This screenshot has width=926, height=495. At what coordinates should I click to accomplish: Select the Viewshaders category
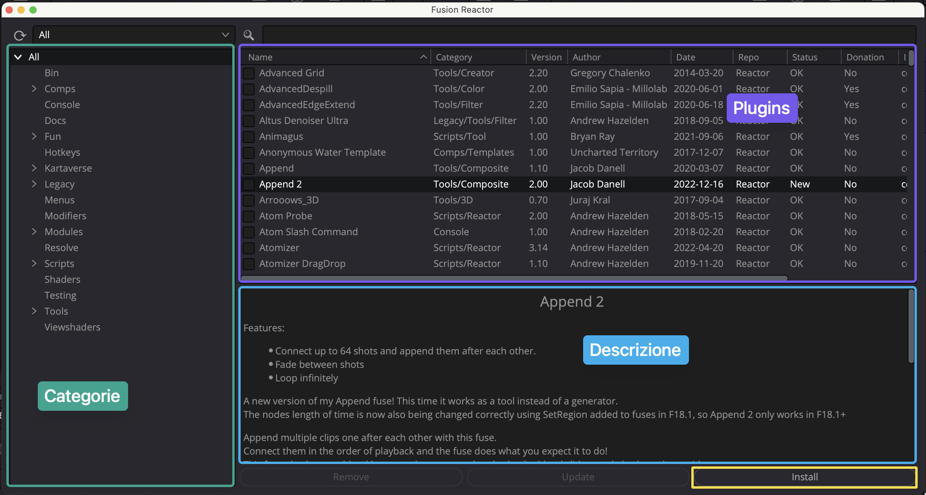72,327
